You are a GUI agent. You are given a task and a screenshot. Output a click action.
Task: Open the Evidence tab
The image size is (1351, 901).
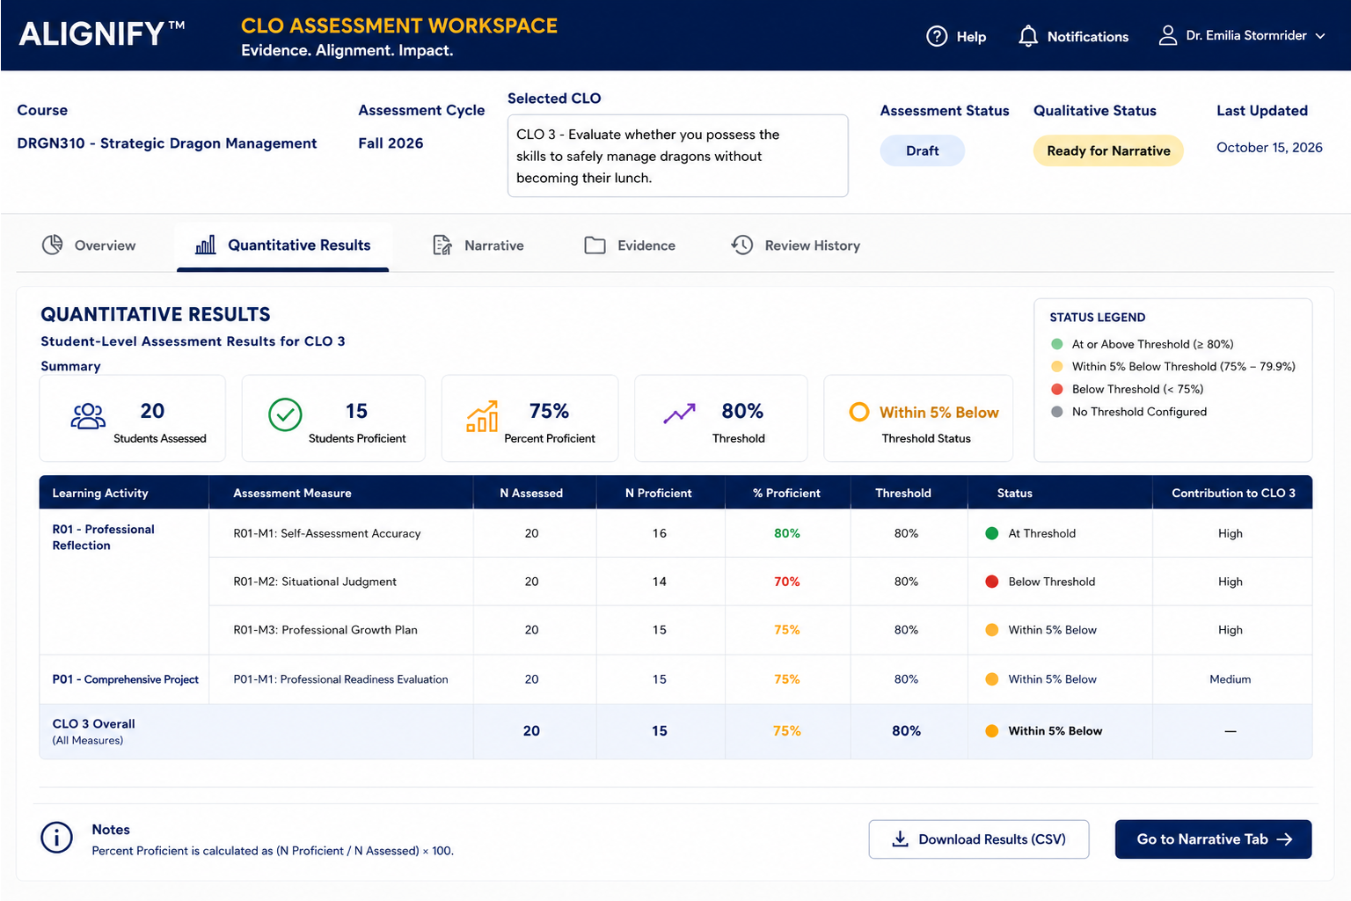631,245
